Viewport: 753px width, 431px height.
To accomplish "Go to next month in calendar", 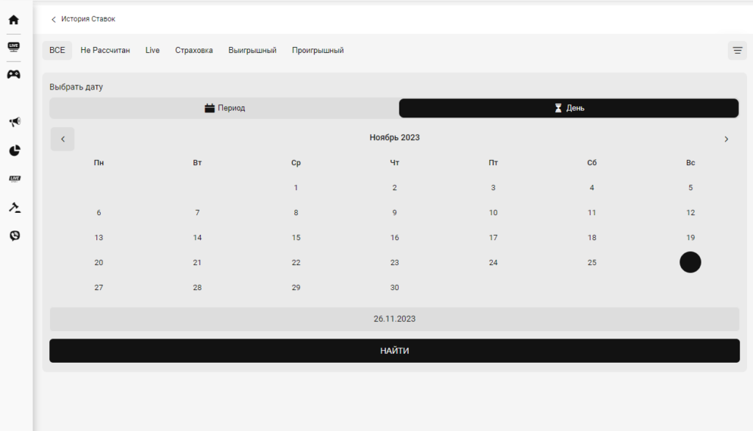I will point(726,139).
